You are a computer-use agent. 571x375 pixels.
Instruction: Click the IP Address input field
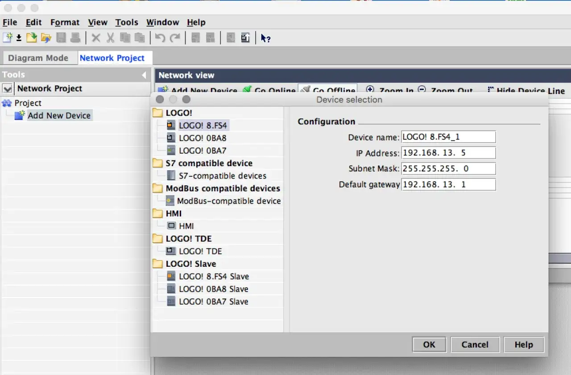pos(448,153)
